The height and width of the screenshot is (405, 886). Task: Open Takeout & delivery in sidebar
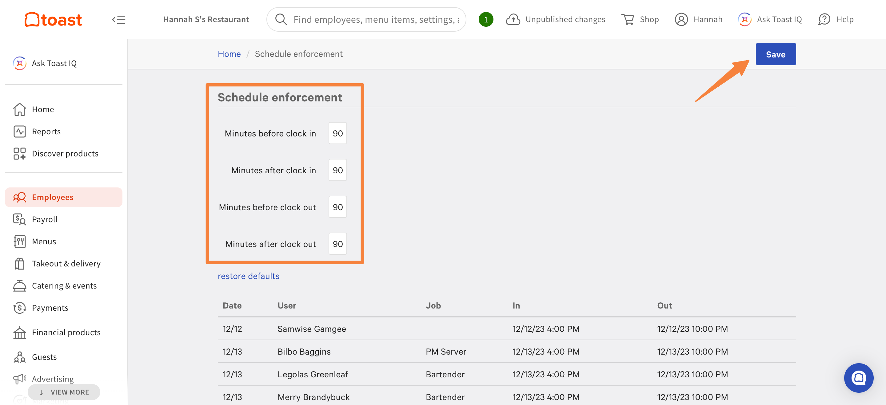coord(66,263)
